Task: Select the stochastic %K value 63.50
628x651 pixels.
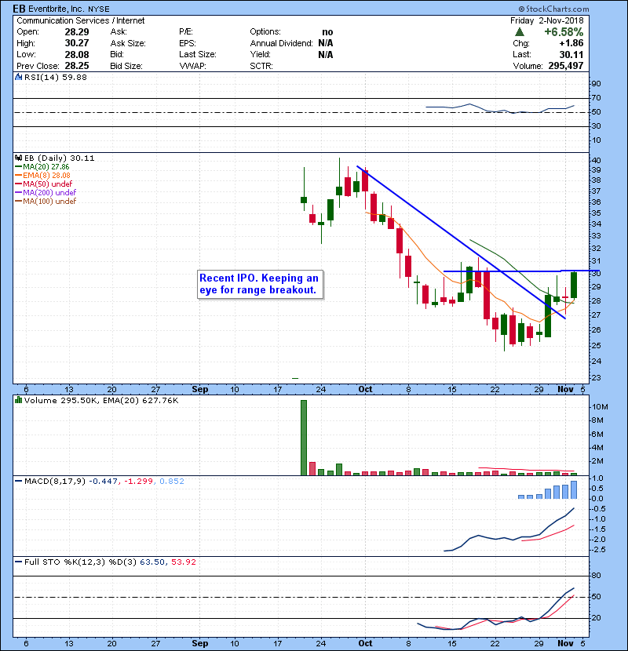Action: [x=152, y=562]
